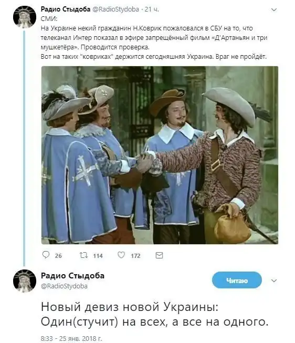Image resolution: width=295 pixels, height=343 pixels.
Task: Click the retweet arrows icon
Action: click(x=83, y=255)
